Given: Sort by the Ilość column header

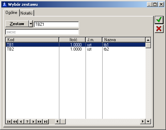Looking at the screenshot, I should coord(72,40).
